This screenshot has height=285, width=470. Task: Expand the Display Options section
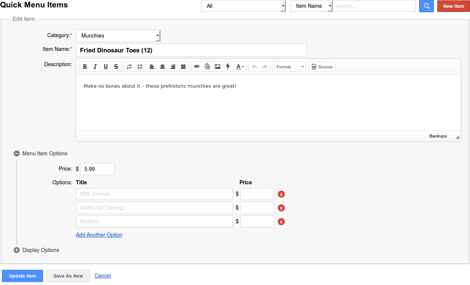pos(17,250)
